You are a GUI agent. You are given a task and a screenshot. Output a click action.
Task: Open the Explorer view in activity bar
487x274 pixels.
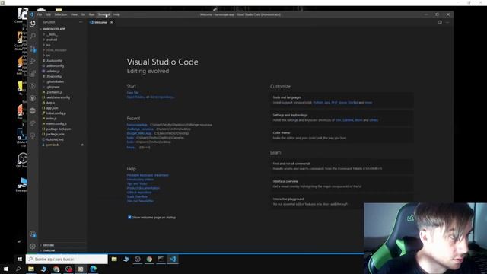pos(33,24)
